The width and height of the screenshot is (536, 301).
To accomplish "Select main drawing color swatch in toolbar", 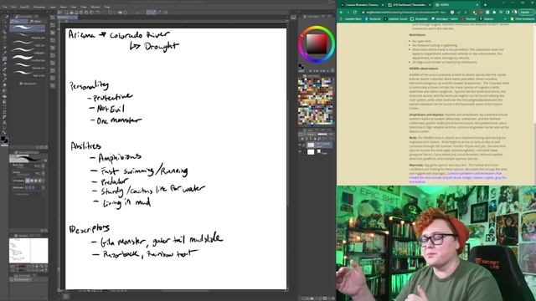I will point(3,138).
